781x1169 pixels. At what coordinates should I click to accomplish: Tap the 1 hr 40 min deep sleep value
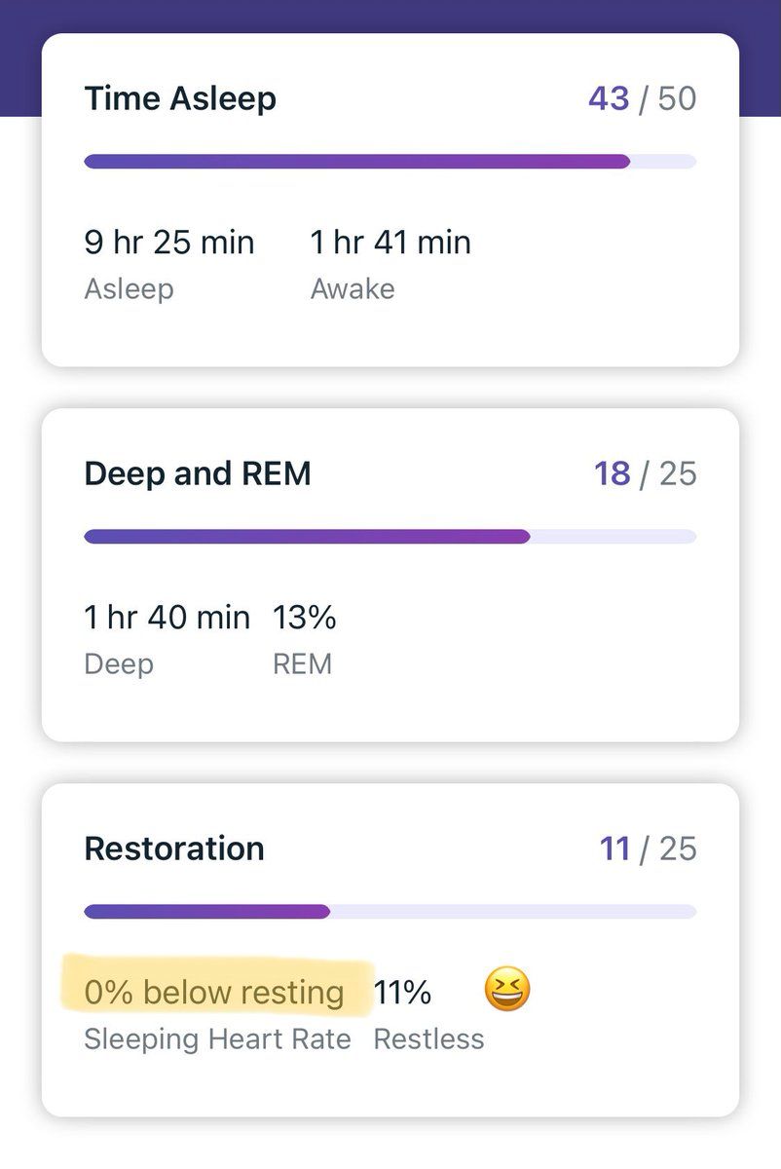(167, 617)
